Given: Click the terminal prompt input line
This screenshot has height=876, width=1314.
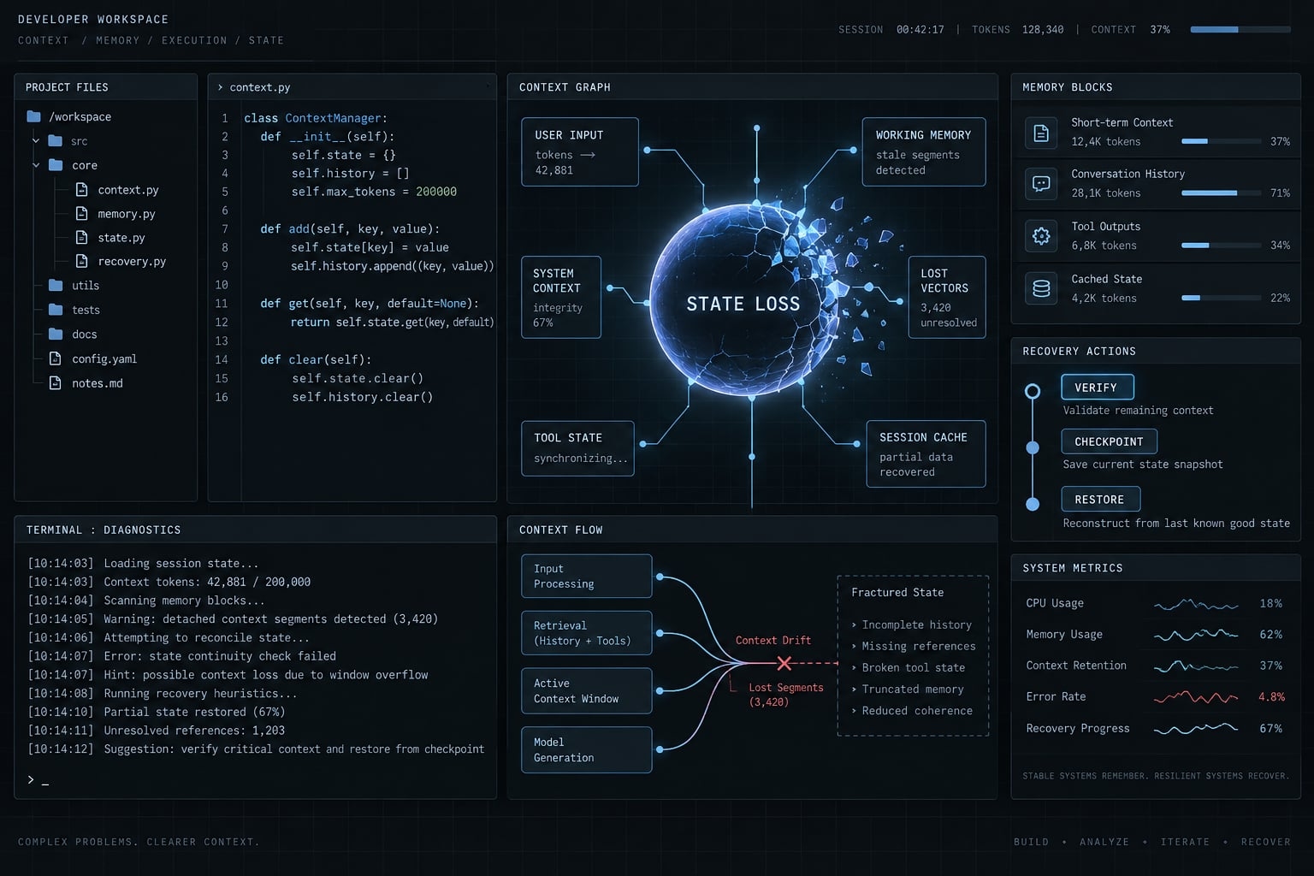Looking at the screenshot, I should pos(257,779).
